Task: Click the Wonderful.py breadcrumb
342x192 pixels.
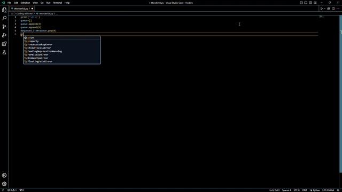Action: 46,13
